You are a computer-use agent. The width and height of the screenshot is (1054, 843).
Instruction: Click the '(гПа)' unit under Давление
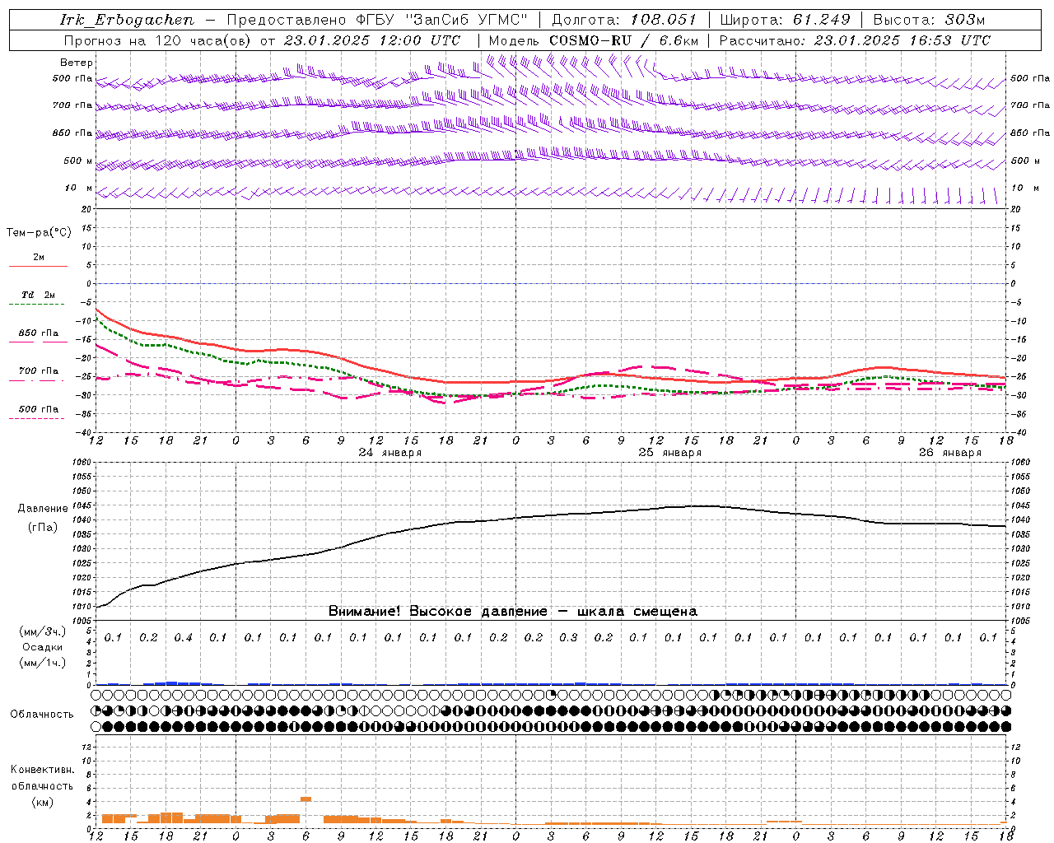point(42,528)
